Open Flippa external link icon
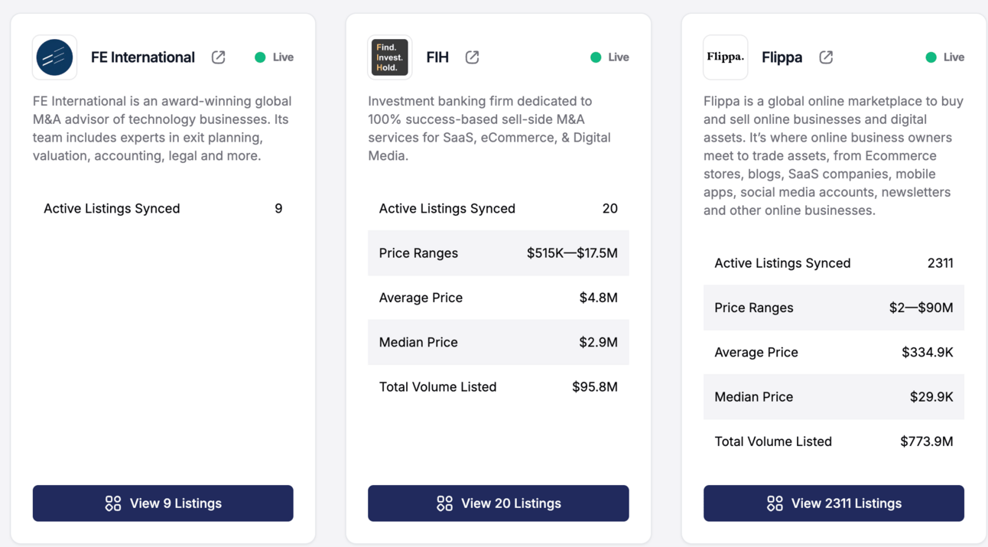This screenshot has width=988, height=547. [x=826, y=57]
